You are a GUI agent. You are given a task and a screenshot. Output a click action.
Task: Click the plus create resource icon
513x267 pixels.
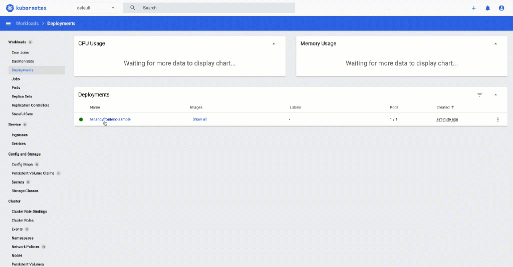[473, 8]
